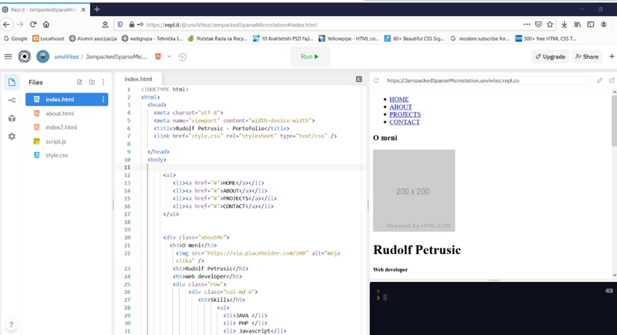The image size is (617, 335).
Task: Refresh the preview pane
Action: click(x=376, y=80)
